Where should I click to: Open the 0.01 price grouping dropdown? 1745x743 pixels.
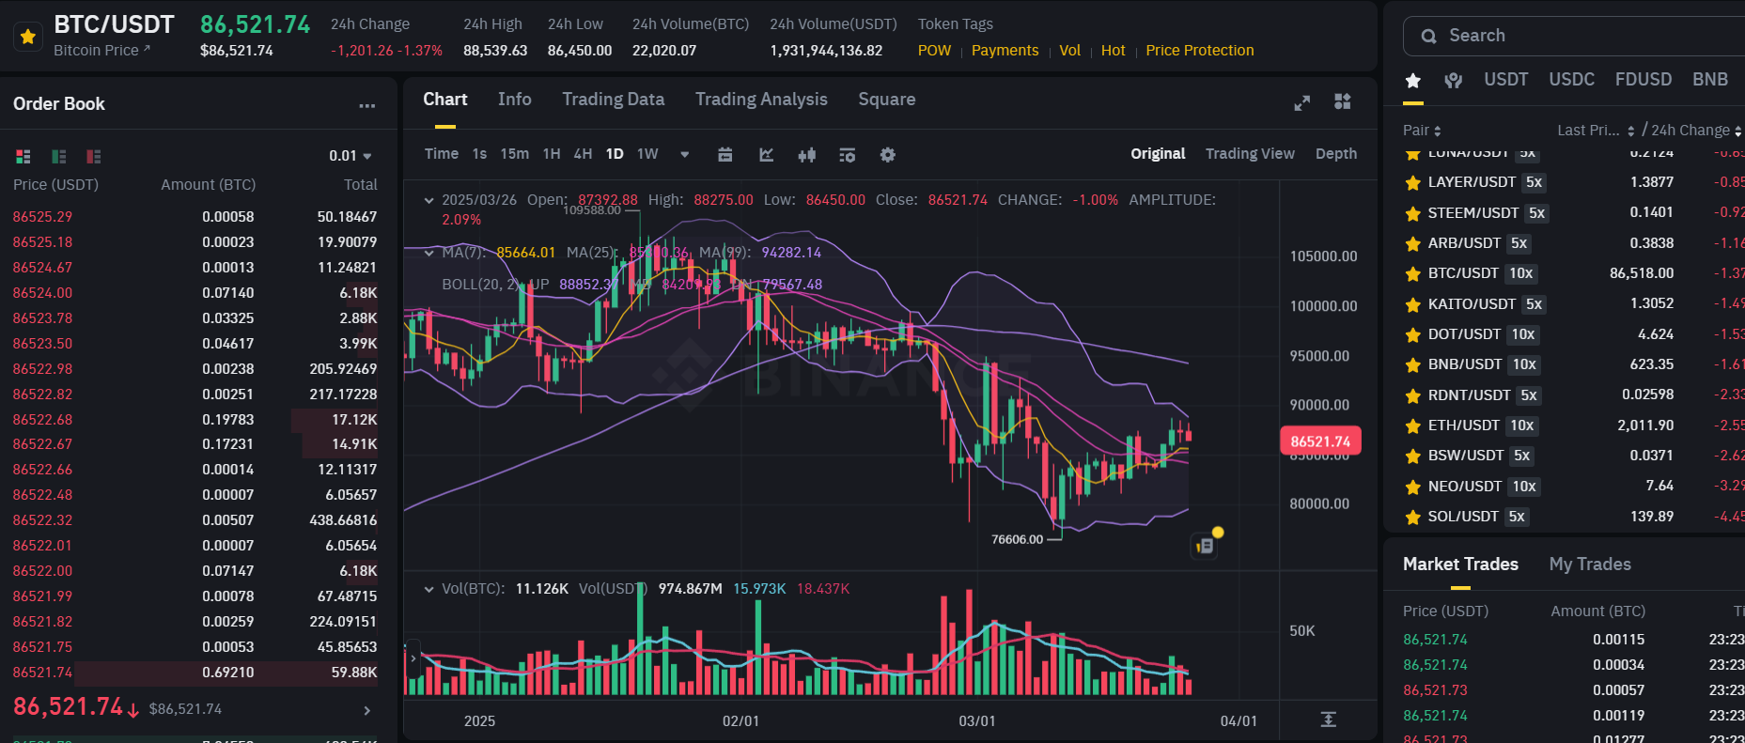(351, 156)
